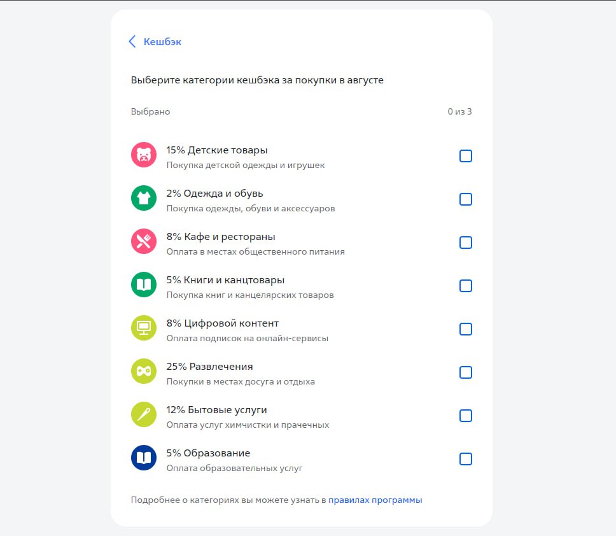Viewport: 616px width, 536px height.
Task: Open the правилах программы link
Action: coord(375,500)
